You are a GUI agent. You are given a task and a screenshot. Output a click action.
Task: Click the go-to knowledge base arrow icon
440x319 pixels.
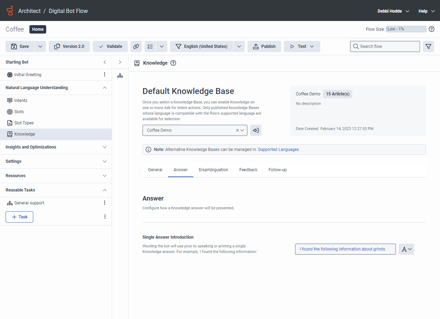click(x=256, y=130)
